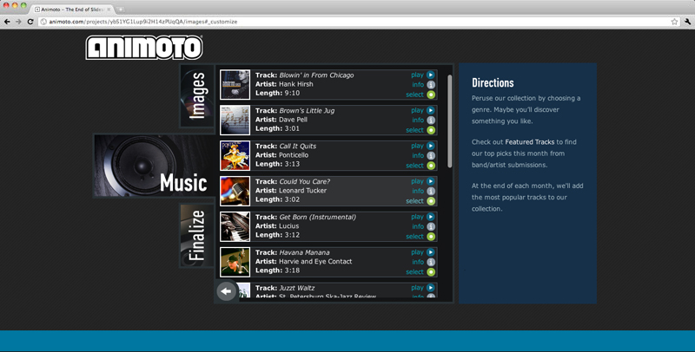The height and width of the screenshot is (352, 695).
Task: Play the track Juzzt Waltz
Action: tap(423, 288)
